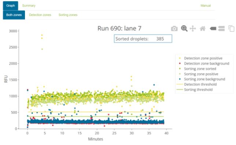Open the Graph tab

coord(11,5)
